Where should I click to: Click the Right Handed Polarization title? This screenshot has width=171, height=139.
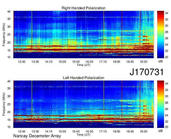click(x=83, y=8)
